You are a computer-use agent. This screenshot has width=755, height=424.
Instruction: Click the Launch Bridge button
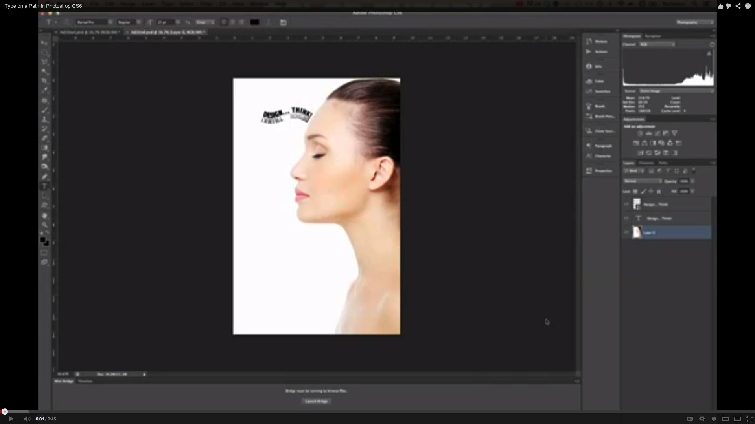pos(317,401)
